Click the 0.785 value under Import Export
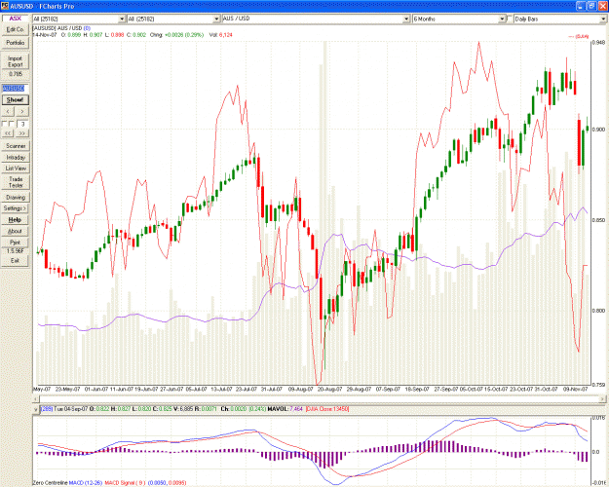Viewport: 609px width, 487px height. click(16, 74)
